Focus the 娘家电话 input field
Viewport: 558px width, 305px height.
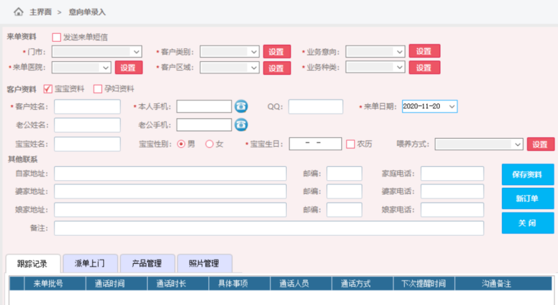coord(453,210)
